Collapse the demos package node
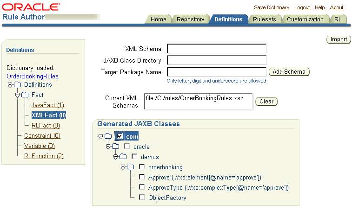The width and height of the screenshot is (352, 211). (x=115, y=157)
